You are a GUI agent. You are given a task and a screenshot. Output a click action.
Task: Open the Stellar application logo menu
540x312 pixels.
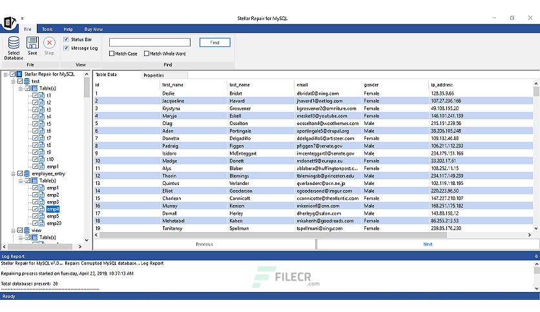coord(8,23)
